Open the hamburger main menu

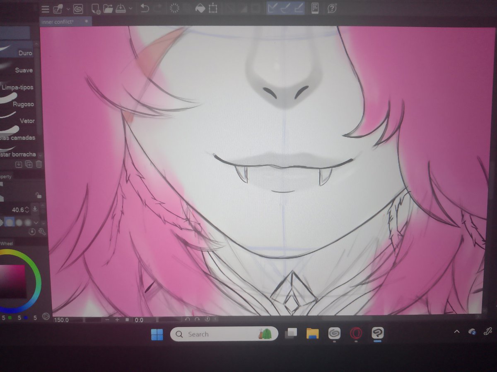[x=45, y=9]
